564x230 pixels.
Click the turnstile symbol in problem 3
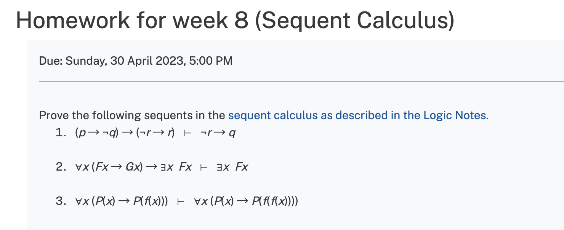(x=181, y=201)
